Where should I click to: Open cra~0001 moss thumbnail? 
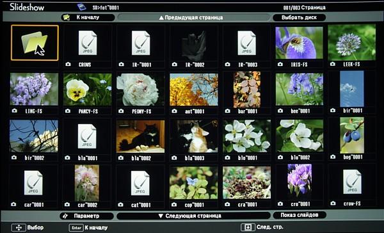click(x=247, y=183)
